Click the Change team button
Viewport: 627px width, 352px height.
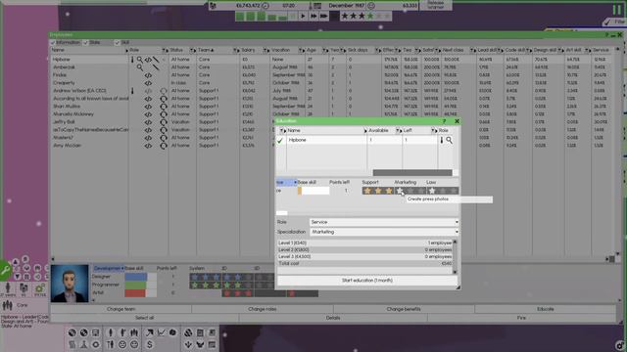coord(121,309)
